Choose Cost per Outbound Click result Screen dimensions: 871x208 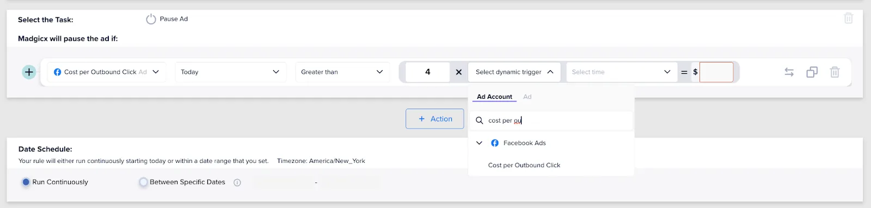pos(524,165)
